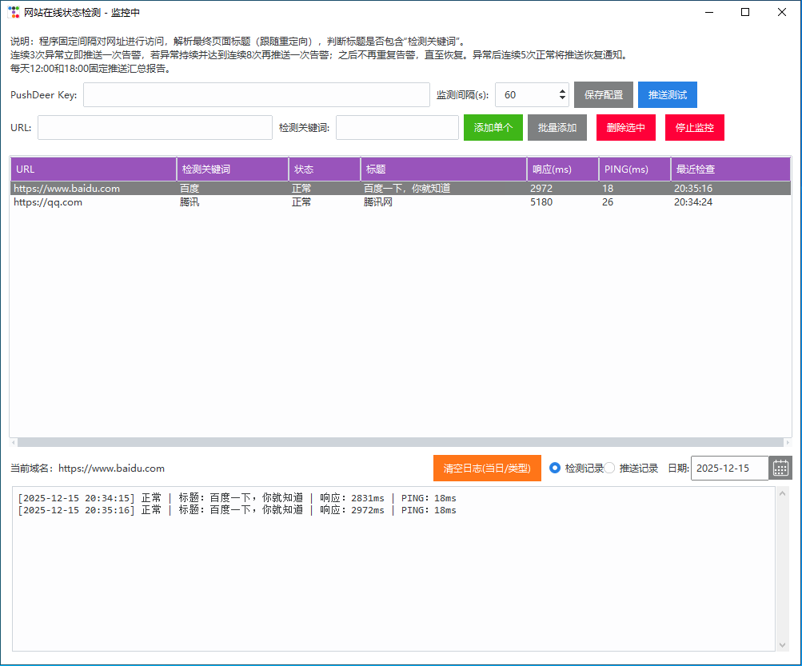
Task: Click the table horizontal scrollbar
Action: [x=400, y=442]
